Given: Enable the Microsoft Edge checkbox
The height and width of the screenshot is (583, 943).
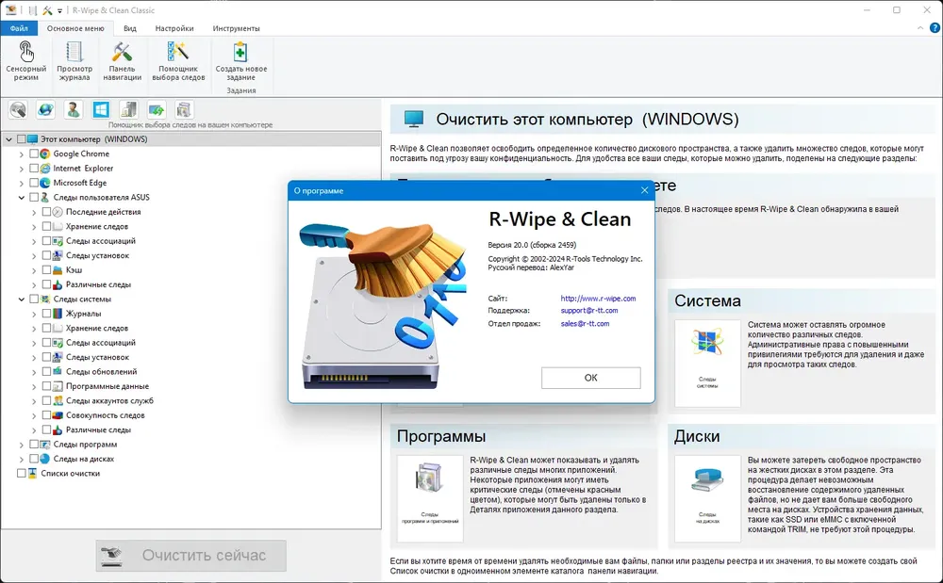Looking at the screenshot, I should [x=34, y=183].
